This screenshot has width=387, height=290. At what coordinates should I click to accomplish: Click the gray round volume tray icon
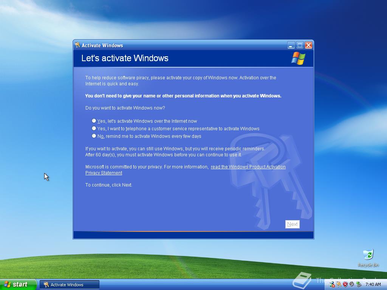point(352,284)
